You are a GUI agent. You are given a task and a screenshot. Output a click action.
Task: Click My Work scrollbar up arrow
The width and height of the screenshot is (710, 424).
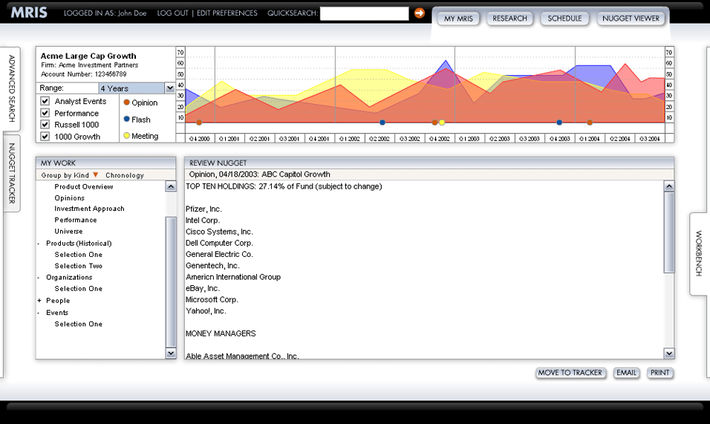click(171, 186)
